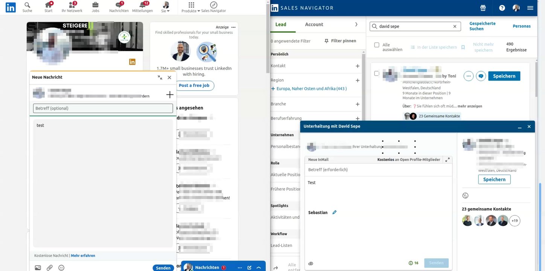
Task: Expand the Branche filter
Action: 357,104
